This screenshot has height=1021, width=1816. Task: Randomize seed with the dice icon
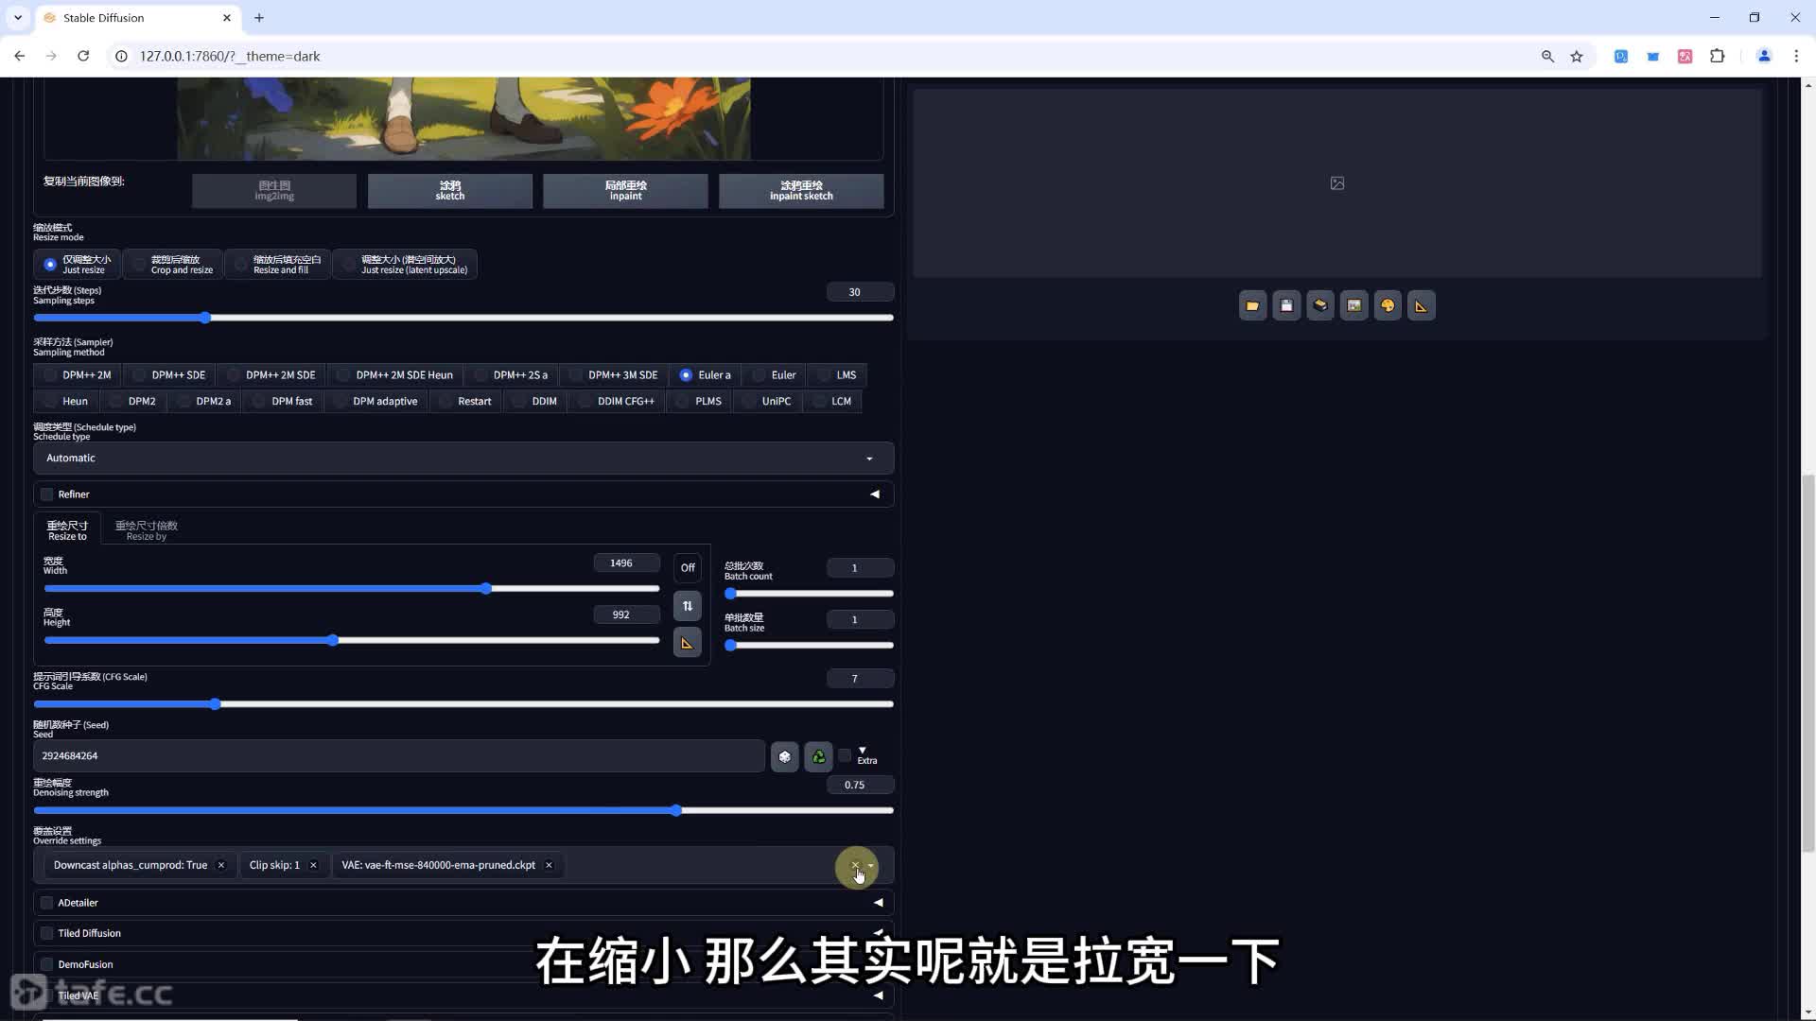point(784,756)
